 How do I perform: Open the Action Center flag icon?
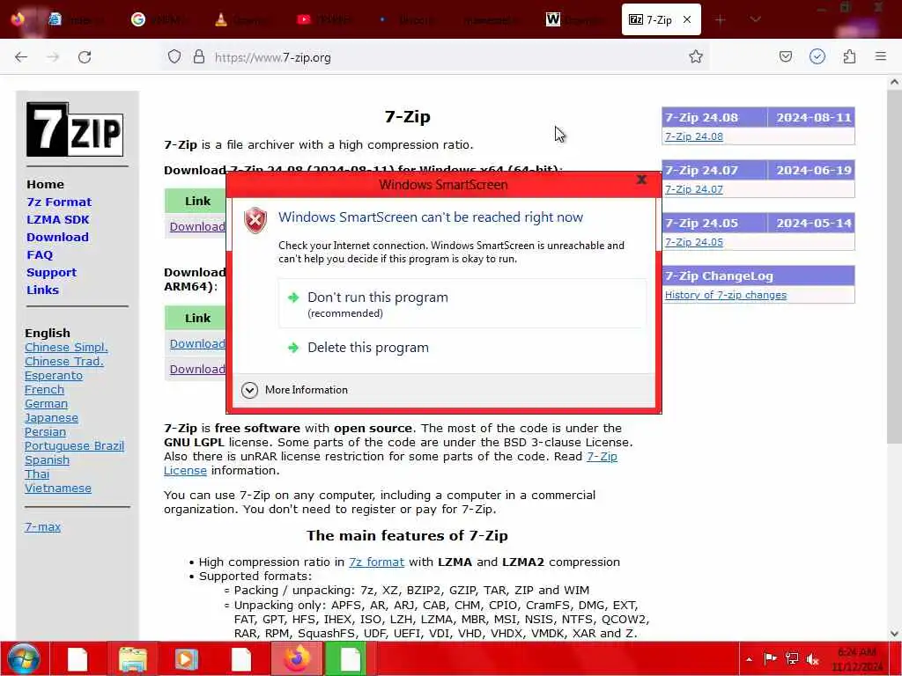pyautogui.click(x=770, y=658)
